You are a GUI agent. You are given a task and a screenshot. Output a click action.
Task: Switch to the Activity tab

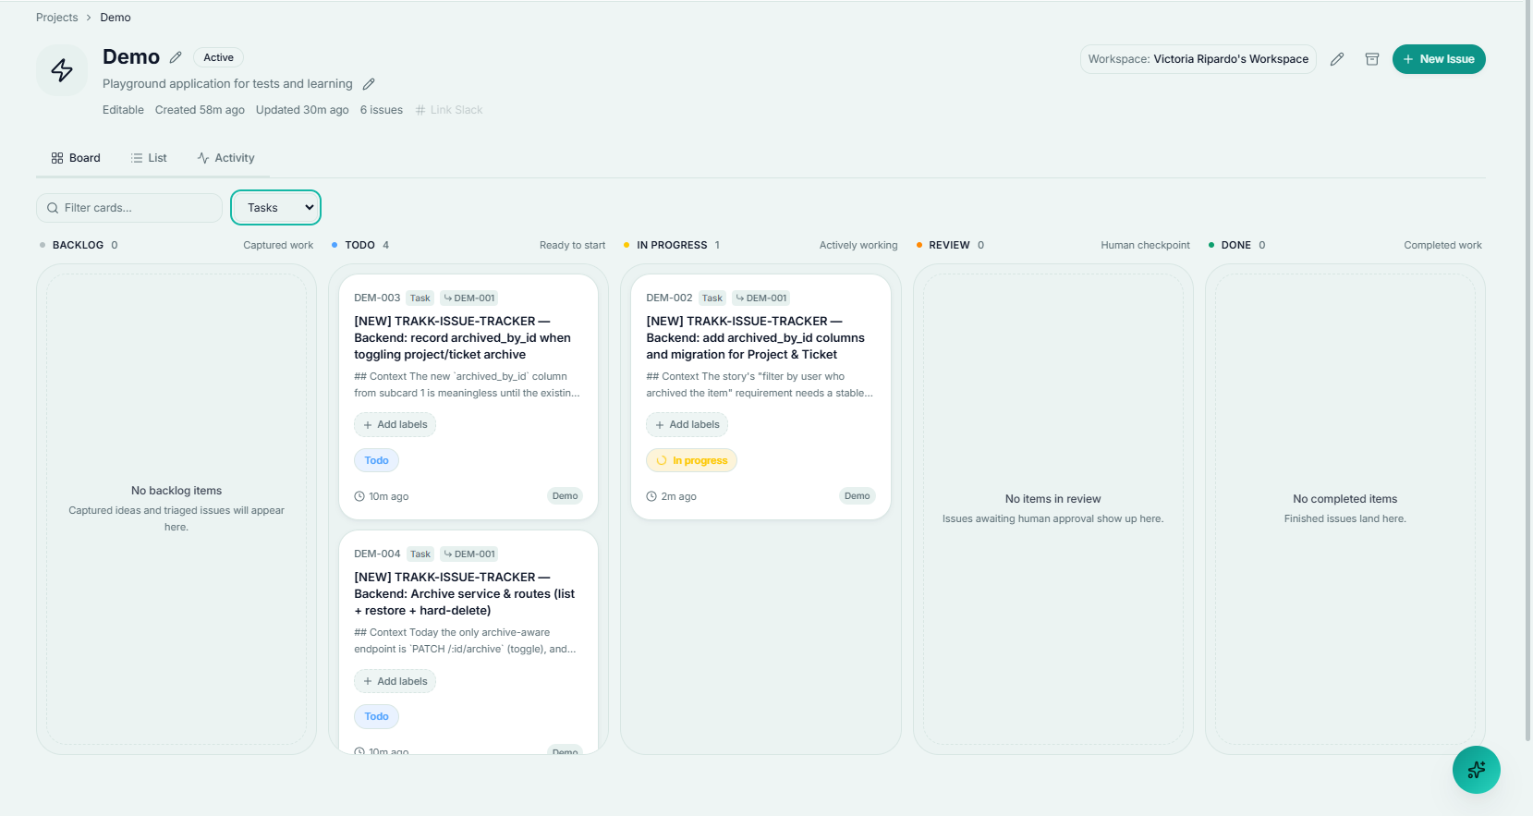(225, 158)
